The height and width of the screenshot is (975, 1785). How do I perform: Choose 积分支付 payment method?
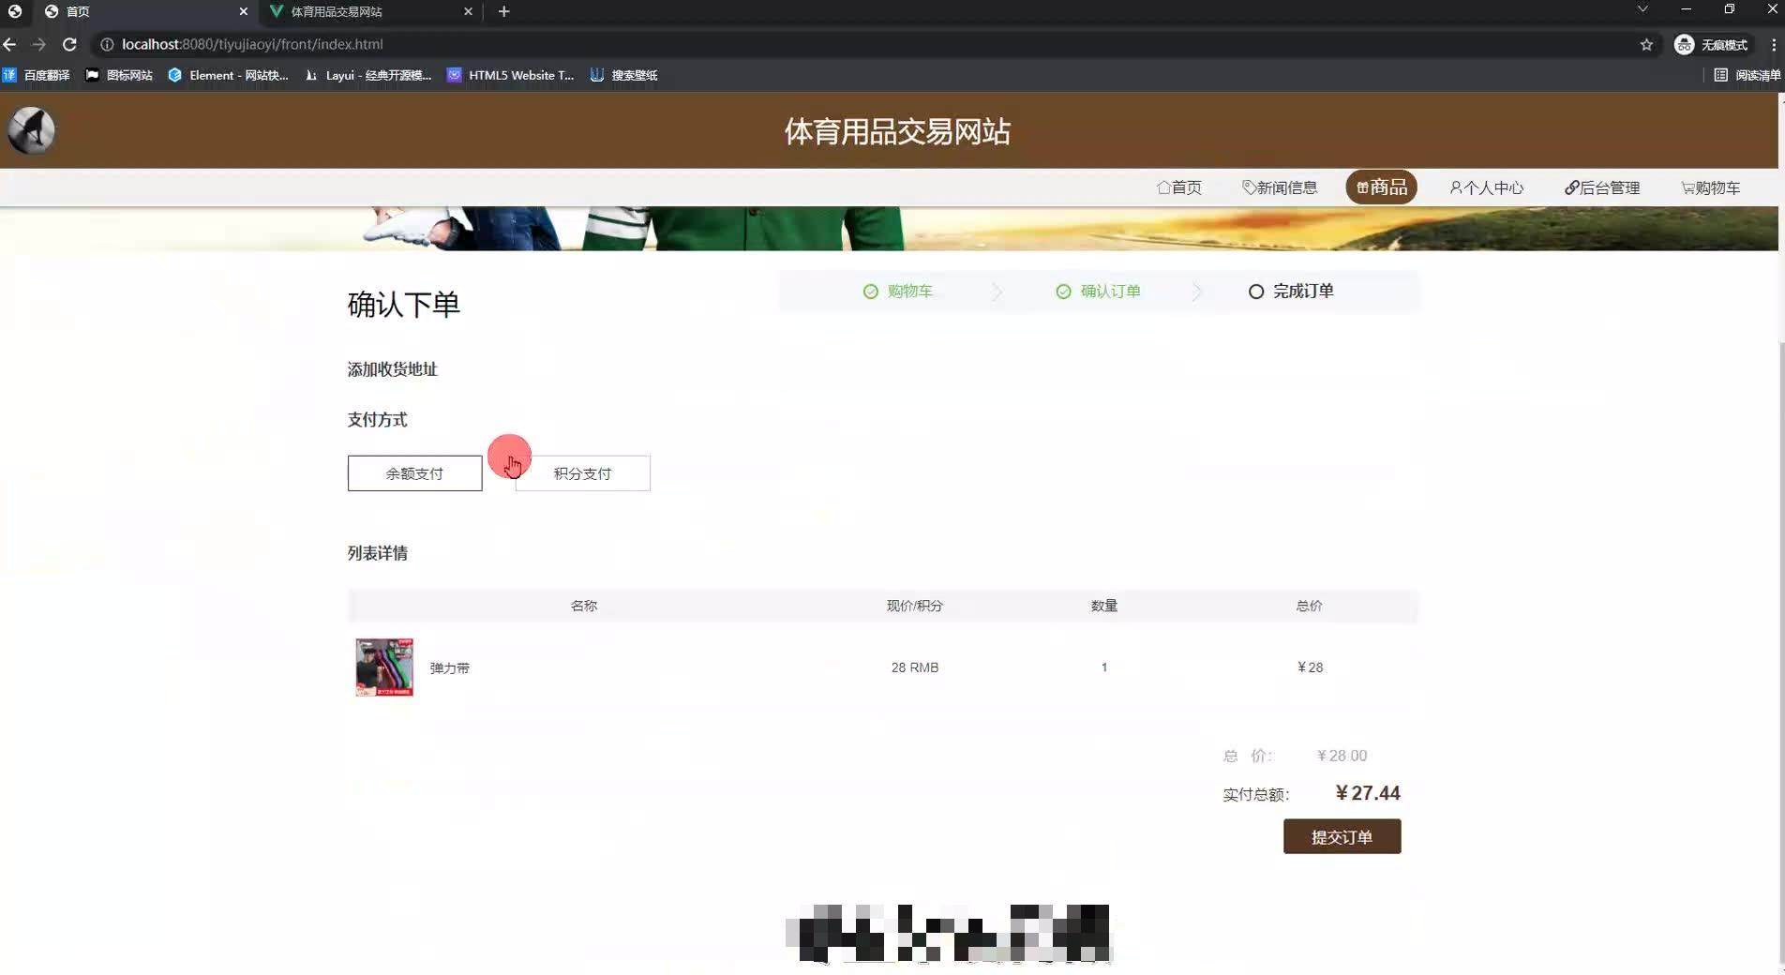coord(582,473)
